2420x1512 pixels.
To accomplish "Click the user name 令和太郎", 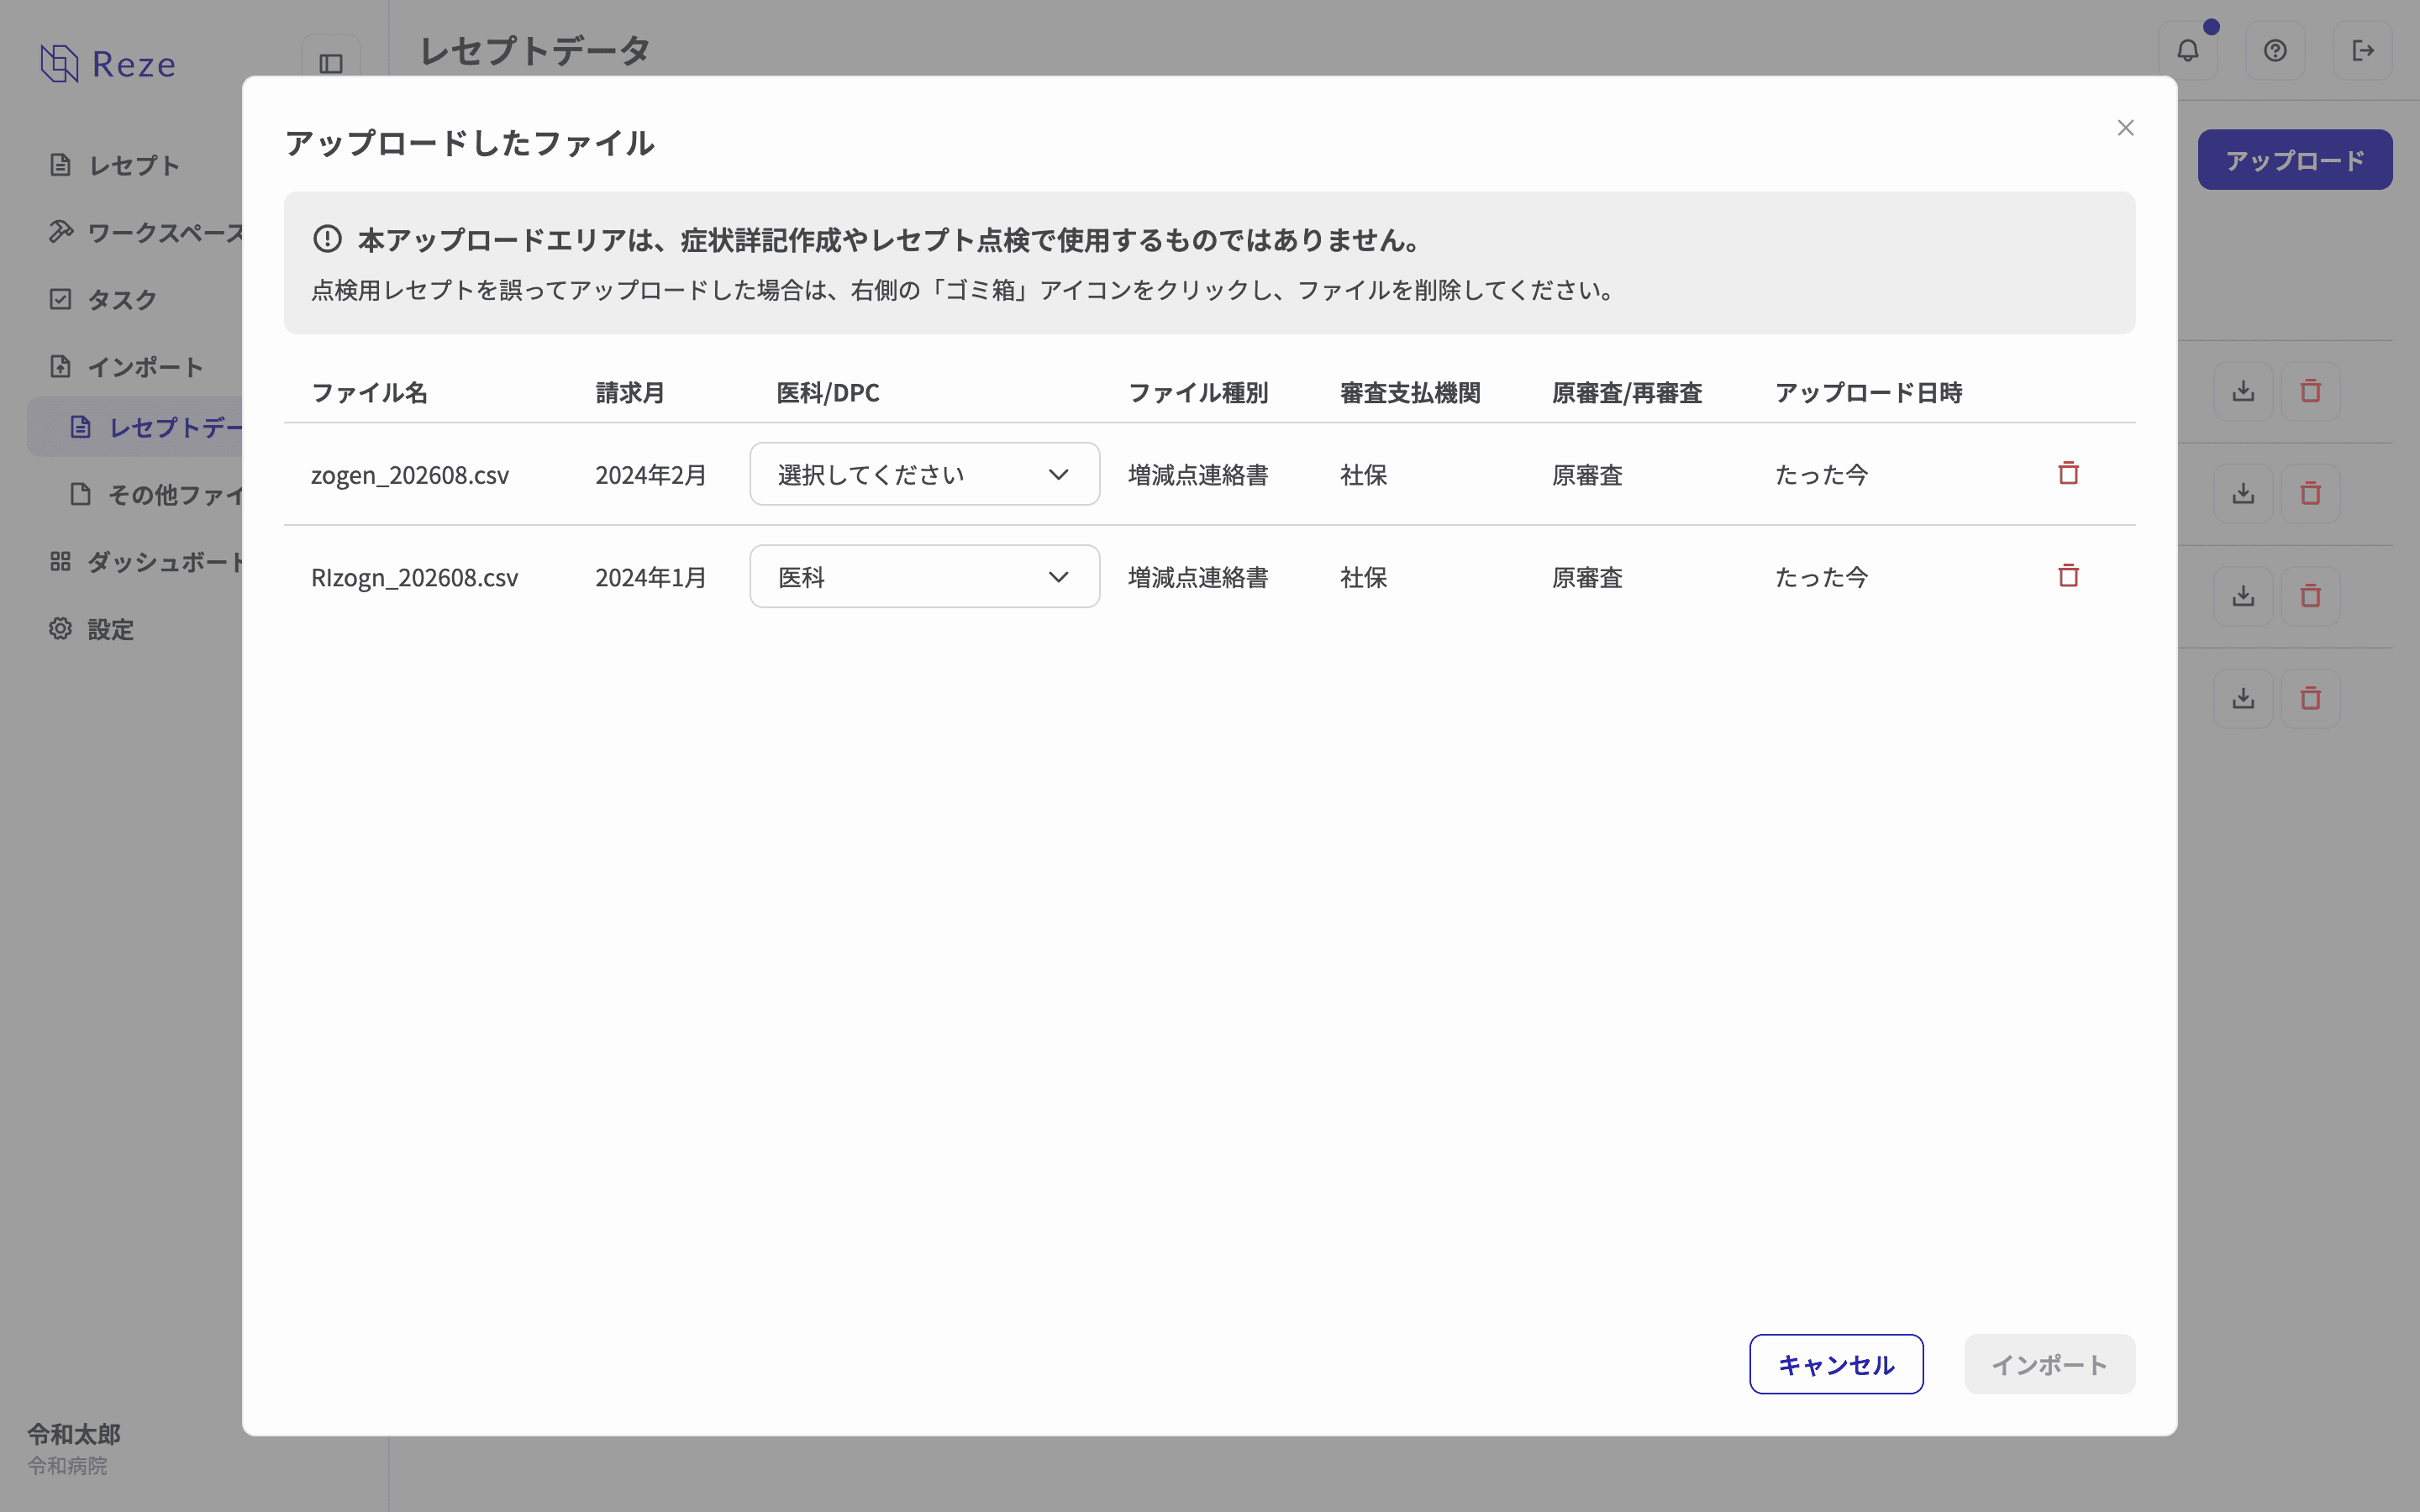I will (x=74, y=1434).
